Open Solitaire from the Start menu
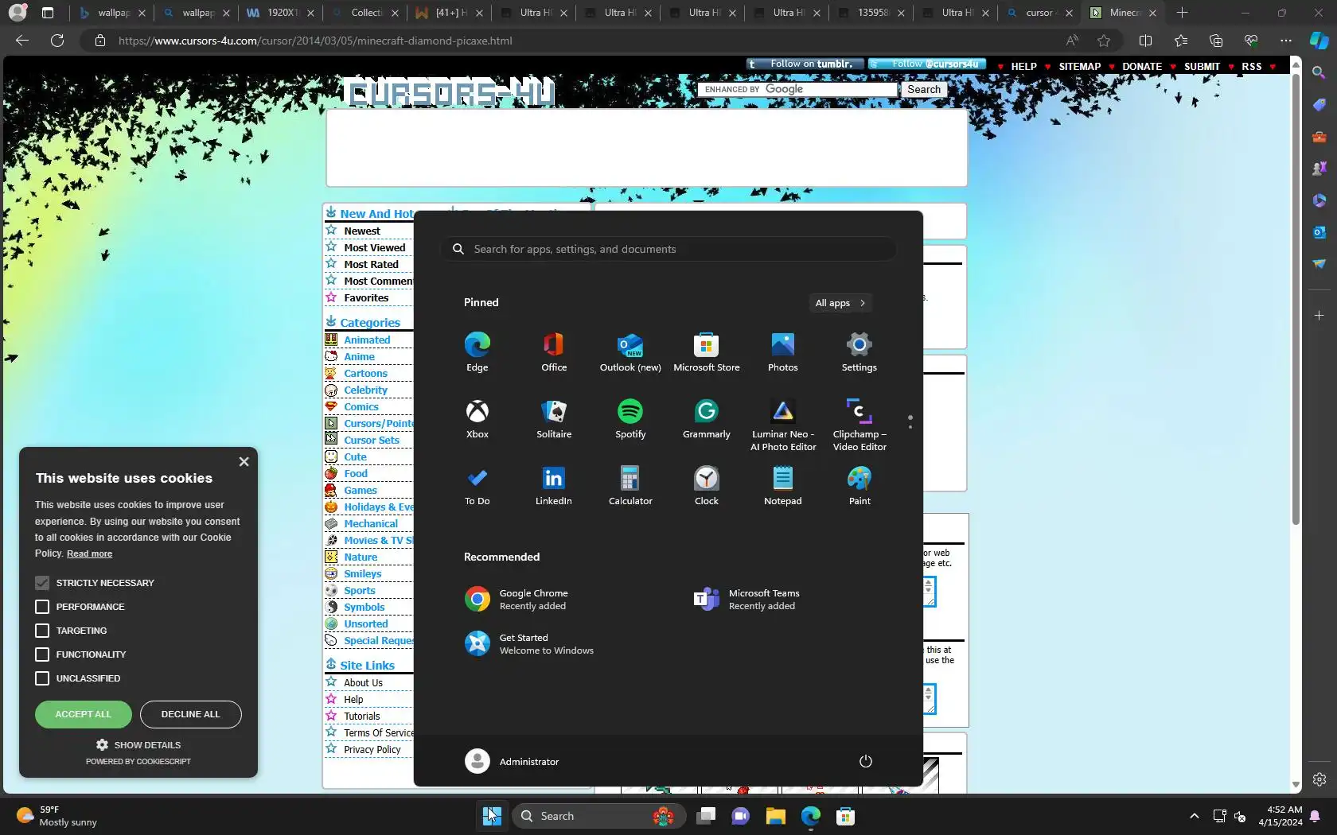Image resolution: width=1337 pixels, height=835 pixels. tap(554, 418)
